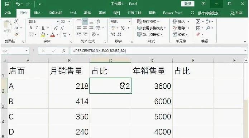
Task: Click the text Orientation icon
Action: tap(94, 34)
